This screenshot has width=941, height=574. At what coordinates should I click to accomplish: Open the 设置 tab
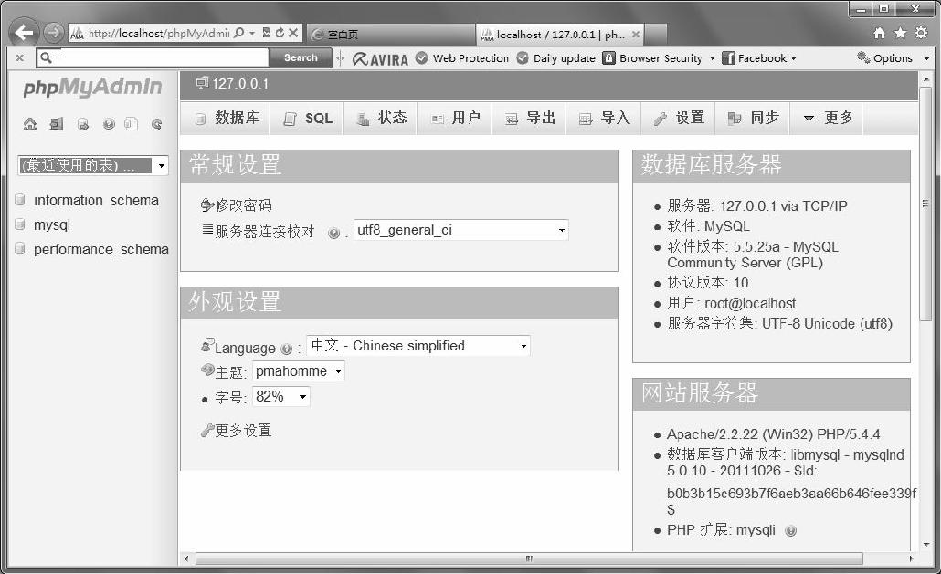pos(679,118)
